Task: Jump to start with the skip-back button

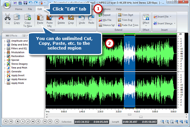Action: coord(5,121)
